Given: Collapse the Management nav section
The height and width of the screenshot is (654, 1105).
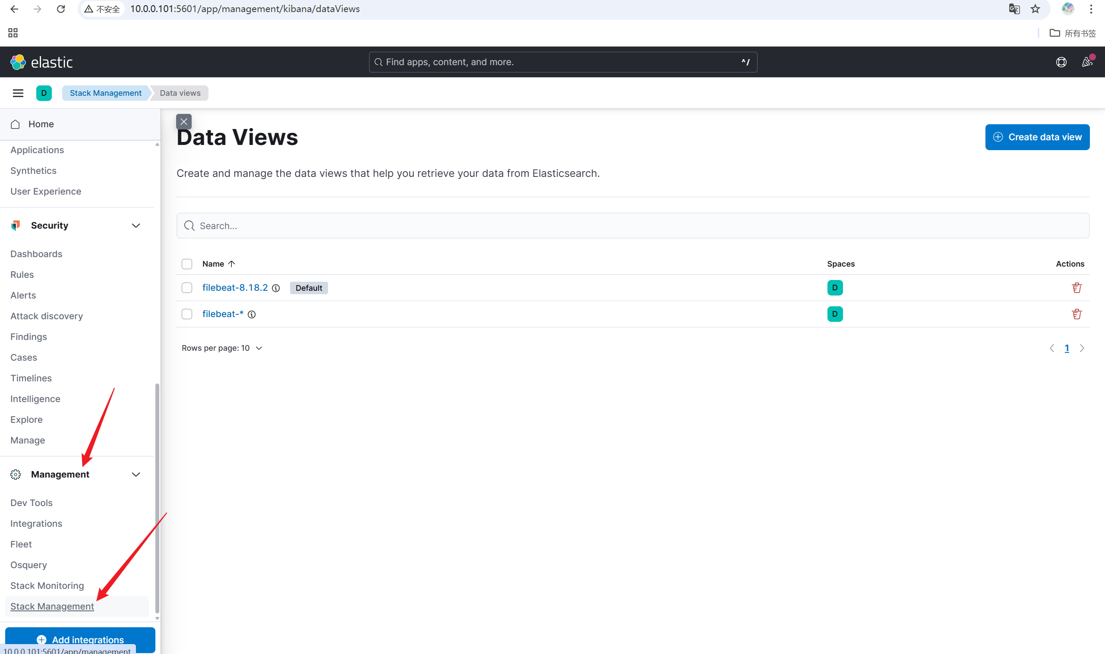Looking at the screenshot, I should (x=136, y=475).
